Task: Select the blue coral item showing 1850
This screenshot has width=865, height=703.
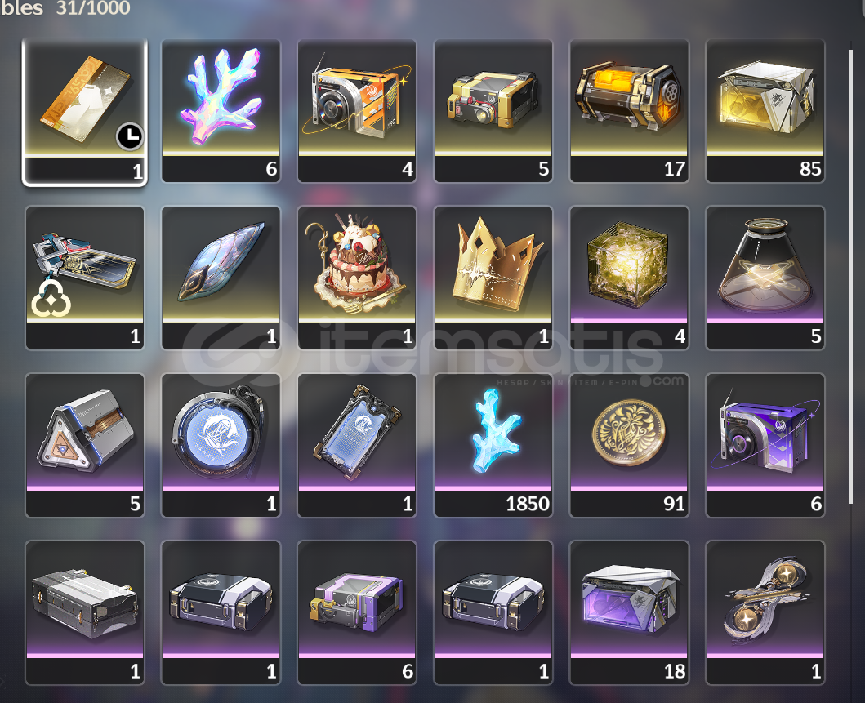Action: [493, 446]
